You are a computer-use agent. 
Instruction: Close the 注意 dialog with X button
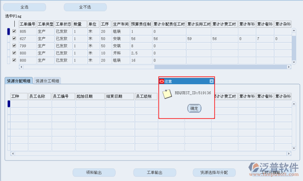[211, 81]
